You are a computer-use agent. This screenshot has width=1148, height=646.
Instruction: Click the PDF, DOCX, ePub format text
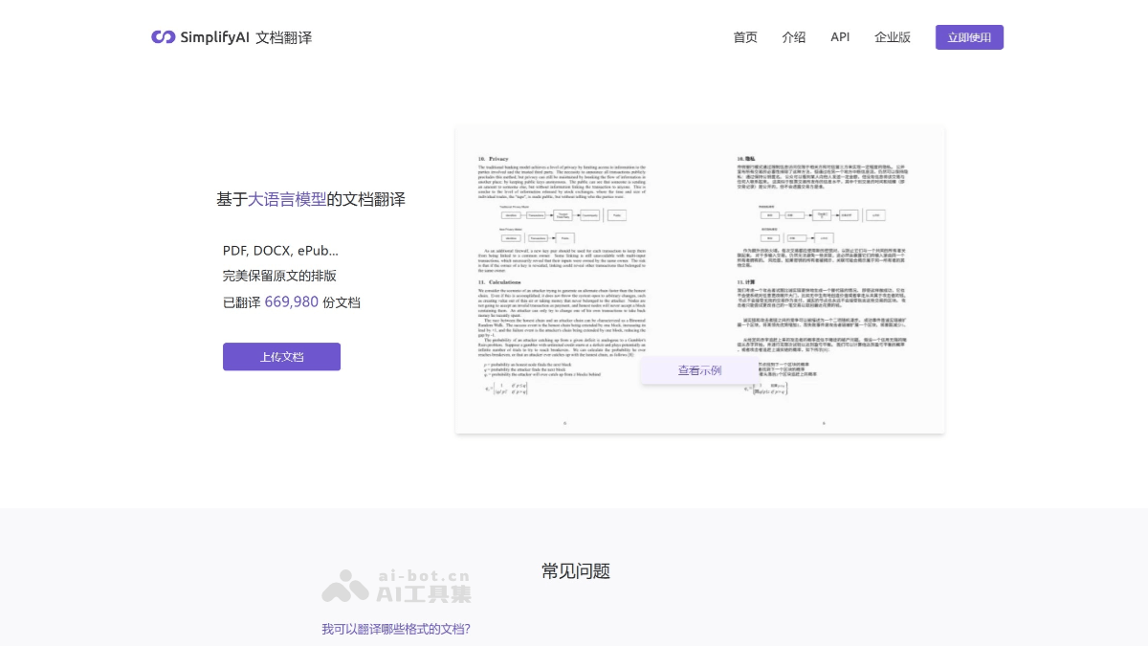[x=280, y=251]
